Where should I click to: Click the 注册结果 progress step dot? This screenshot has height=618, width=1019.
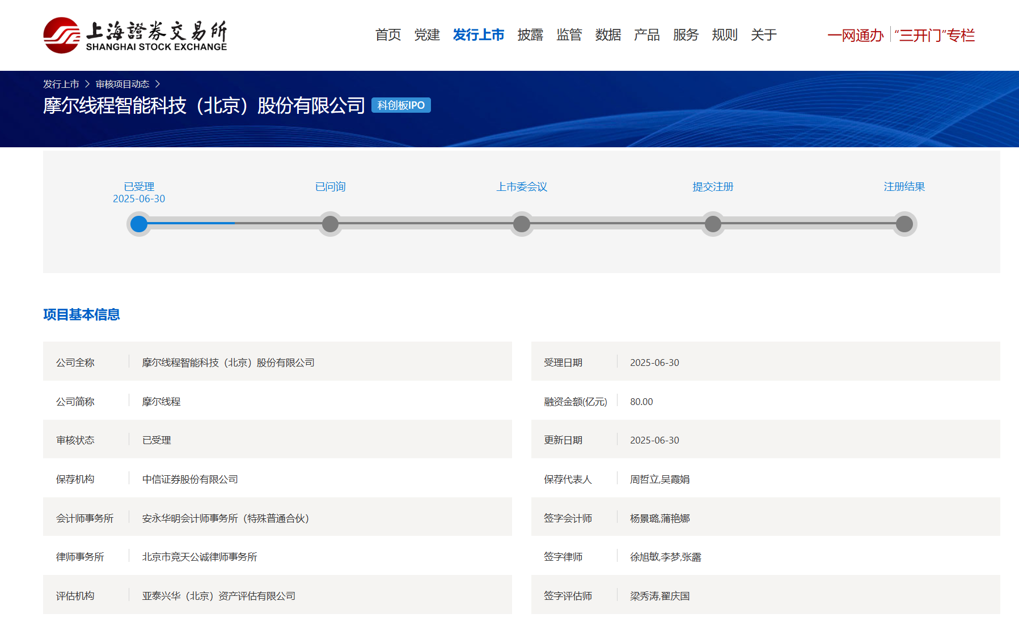click(904, 224)
